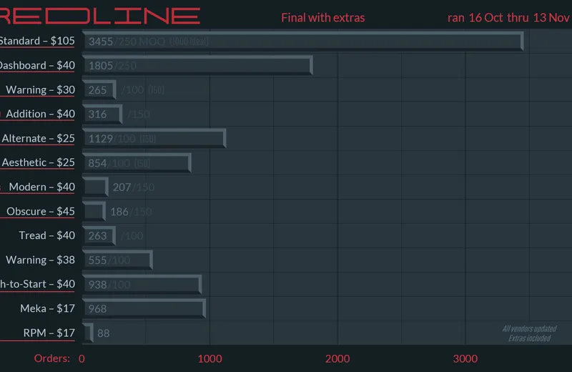Click the 207 value beside the Modern bar
572x372 pixels.
coord(122,187)
